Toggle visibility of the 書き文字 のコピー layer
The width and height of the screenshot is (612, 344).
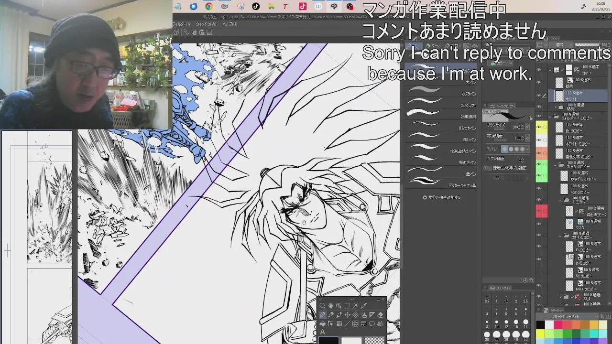pos(539,154)
